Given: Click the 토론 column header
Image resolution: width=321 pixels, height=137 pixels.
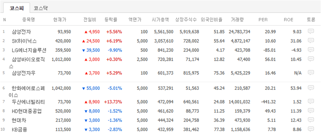Looking at the screenshot, I should point(311,20).
